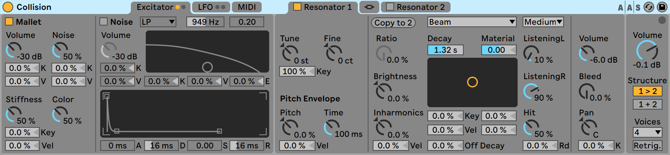
Task: Select the Resonator 1 tab
Action: coord(323,7)
